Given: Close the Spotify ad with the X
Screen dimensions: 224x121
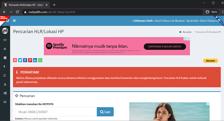Looking at the screenshot, I should tap(189, 39).
